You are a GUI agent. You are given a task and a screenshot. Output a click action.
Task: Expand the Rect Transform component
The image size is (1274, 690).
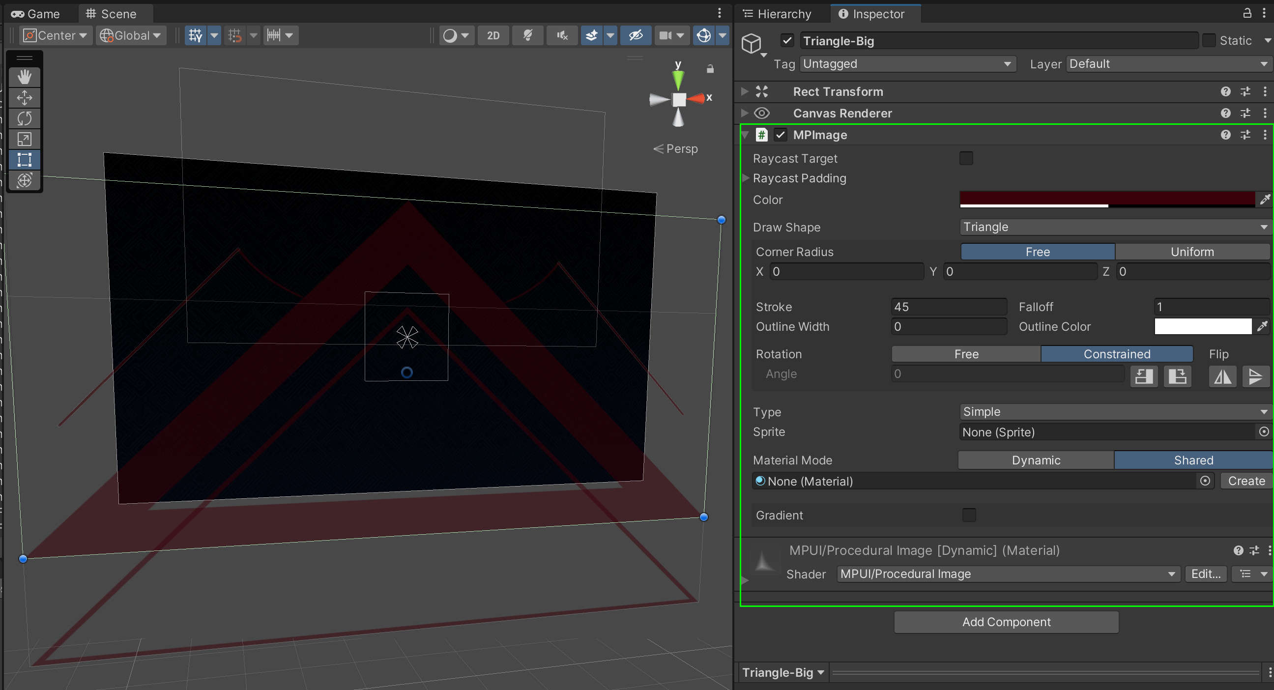(744, 91)
